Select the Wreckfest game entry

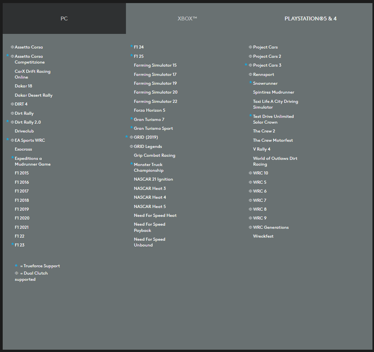(x=263, y=236)
